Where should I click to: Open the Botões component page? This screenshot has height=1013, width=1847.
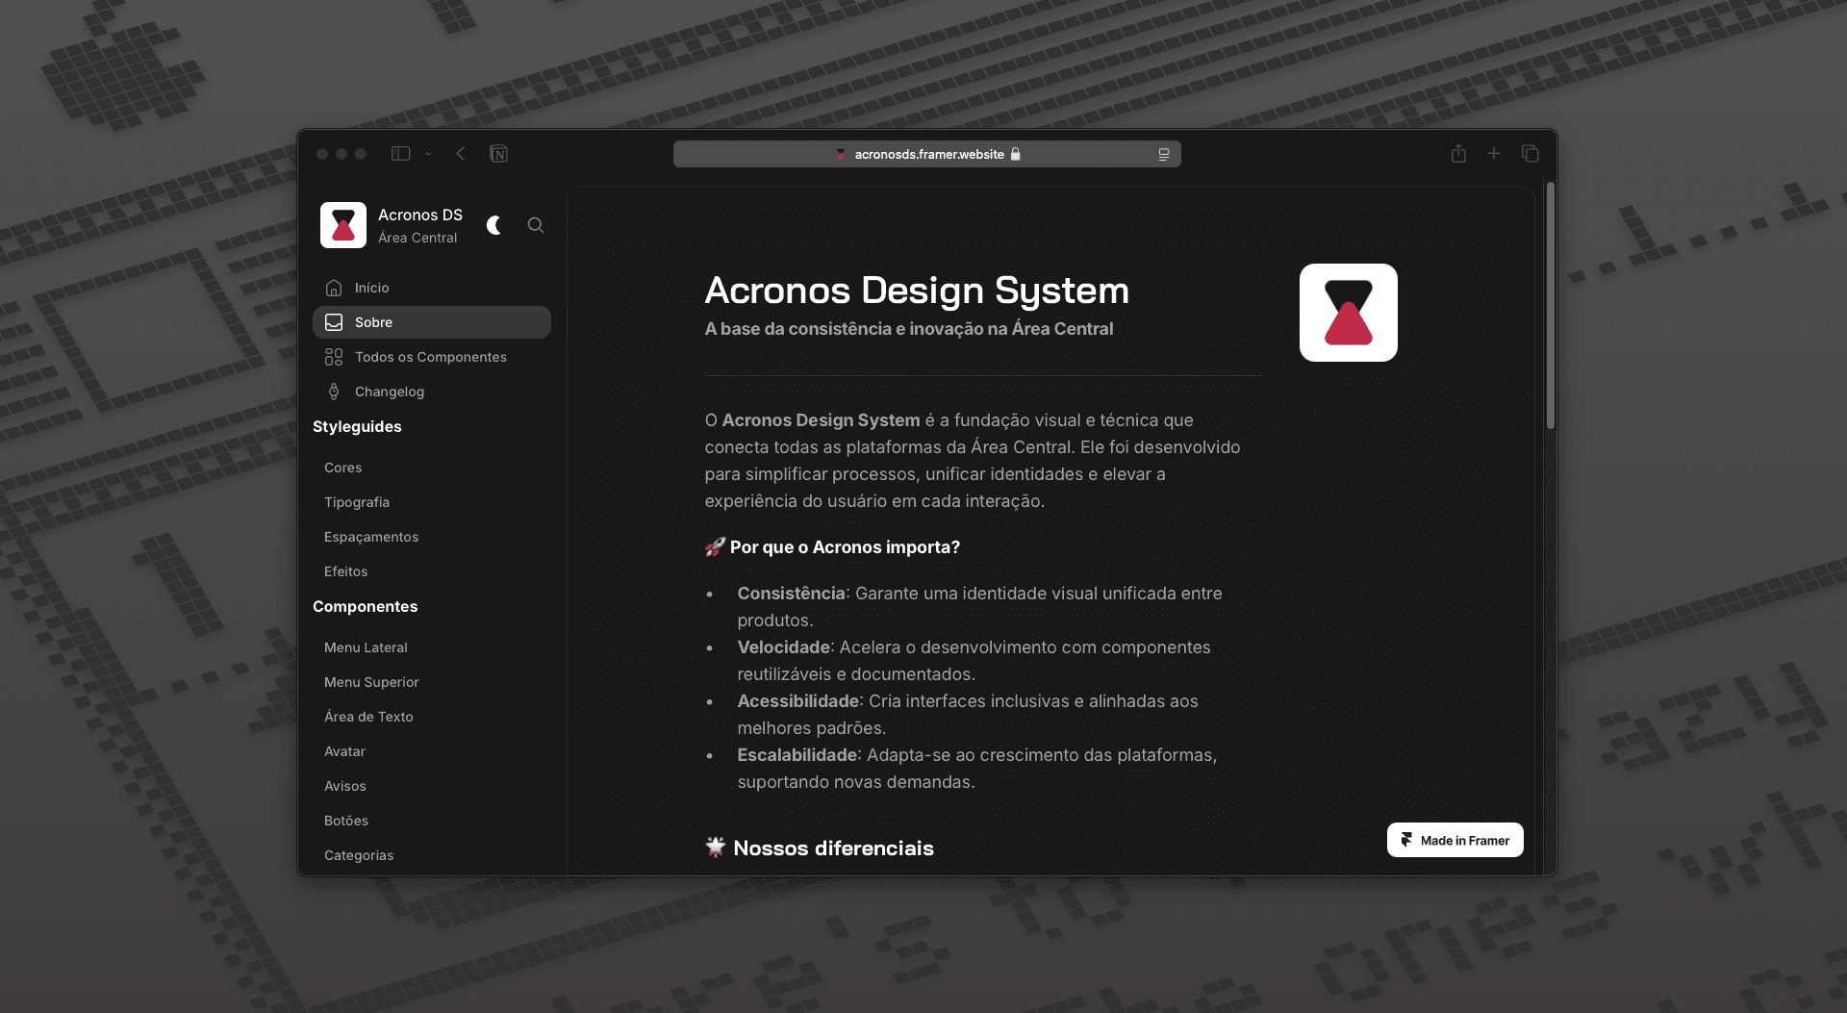346,821
